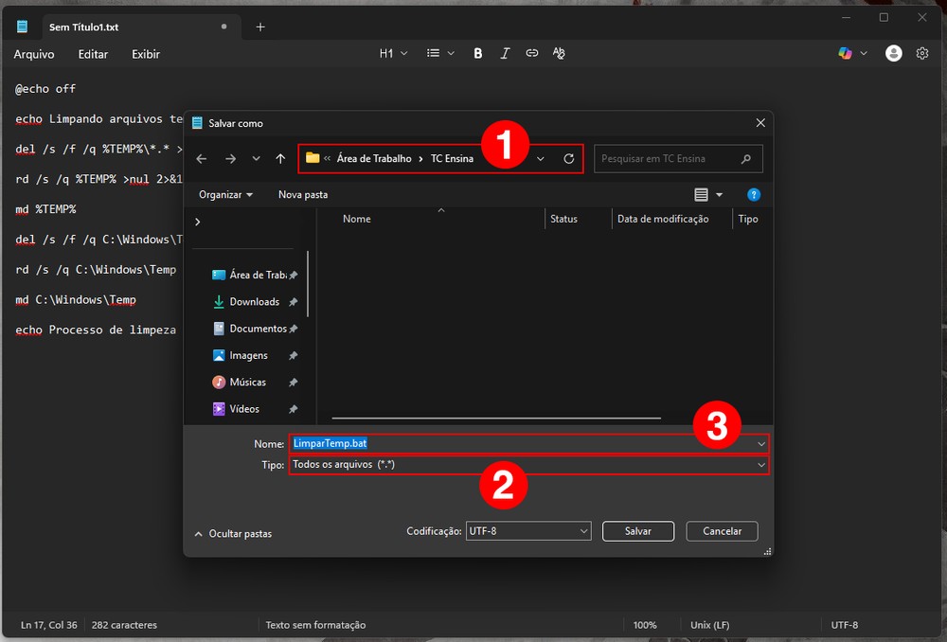The image size is (947, 642).
Task: Open the Arquivo menu
Action: tap(34, 55)
